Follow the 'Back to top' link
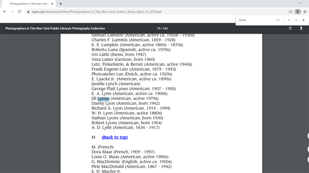This screenshot has height=173, width=309. pos(115,137)
